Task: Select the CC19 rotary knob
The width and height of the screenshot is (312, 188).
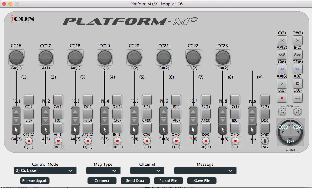Action: pyautogui.click(x=105, y=58)
